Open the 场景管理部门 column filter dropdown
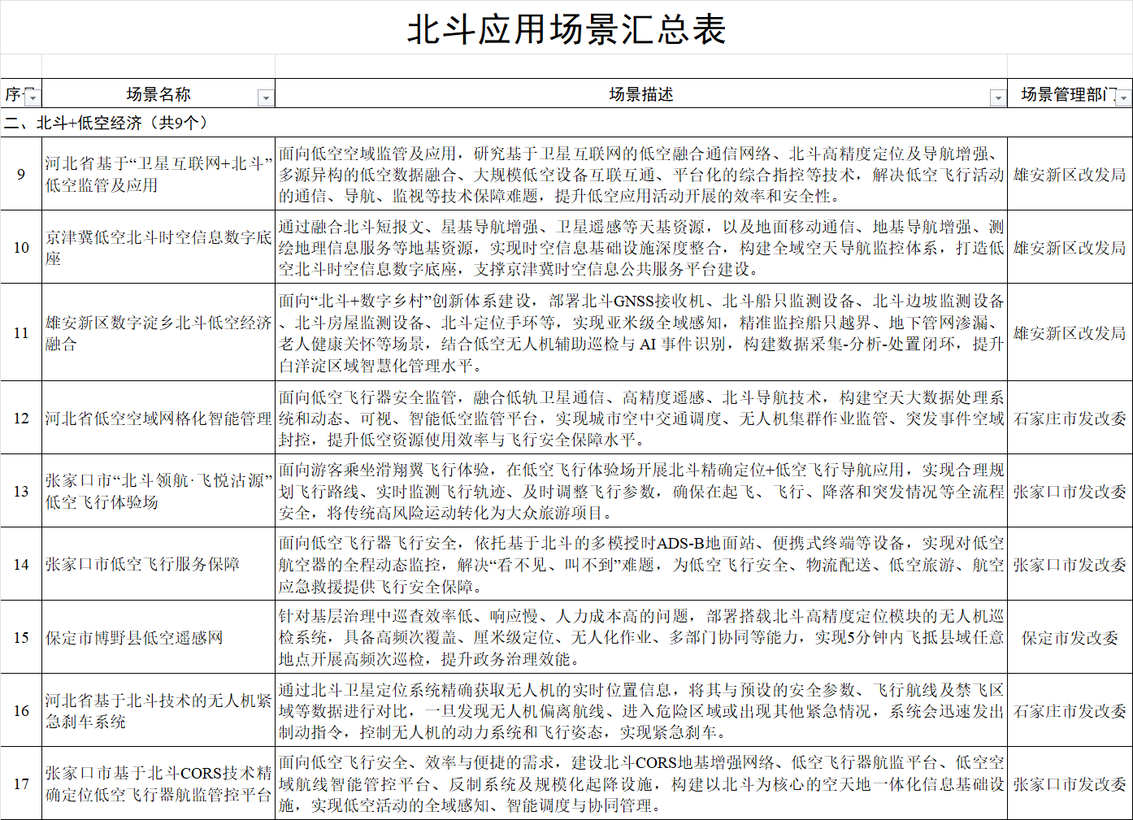 [x=1125, y=98]
